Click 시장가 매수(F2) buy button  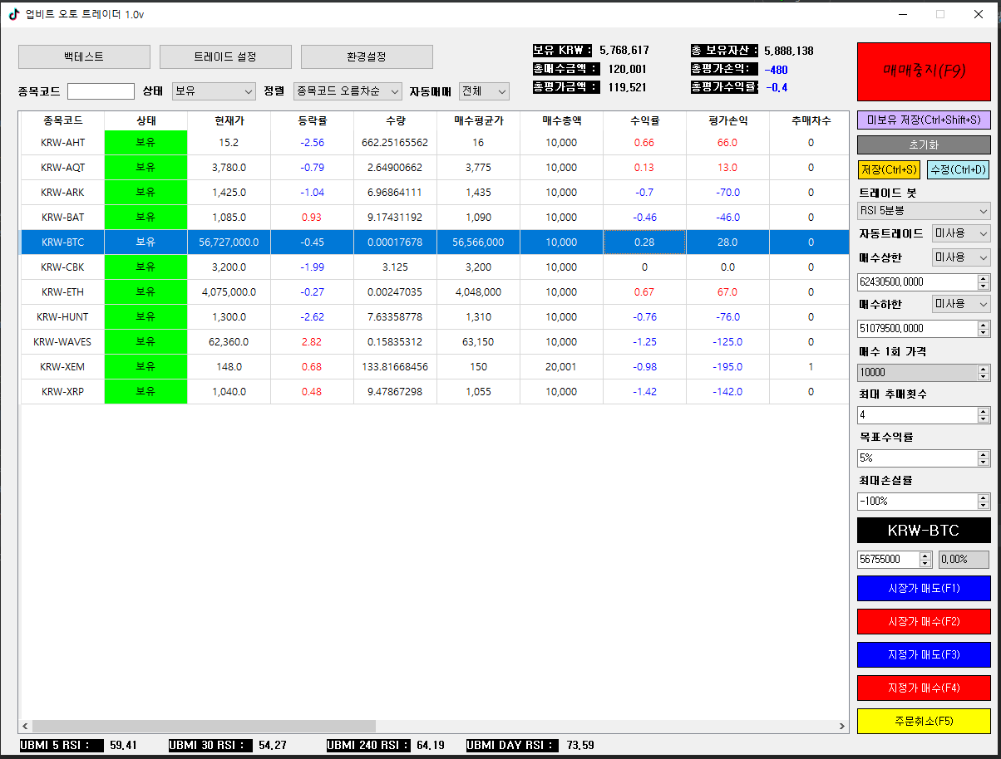pos(924,621)
